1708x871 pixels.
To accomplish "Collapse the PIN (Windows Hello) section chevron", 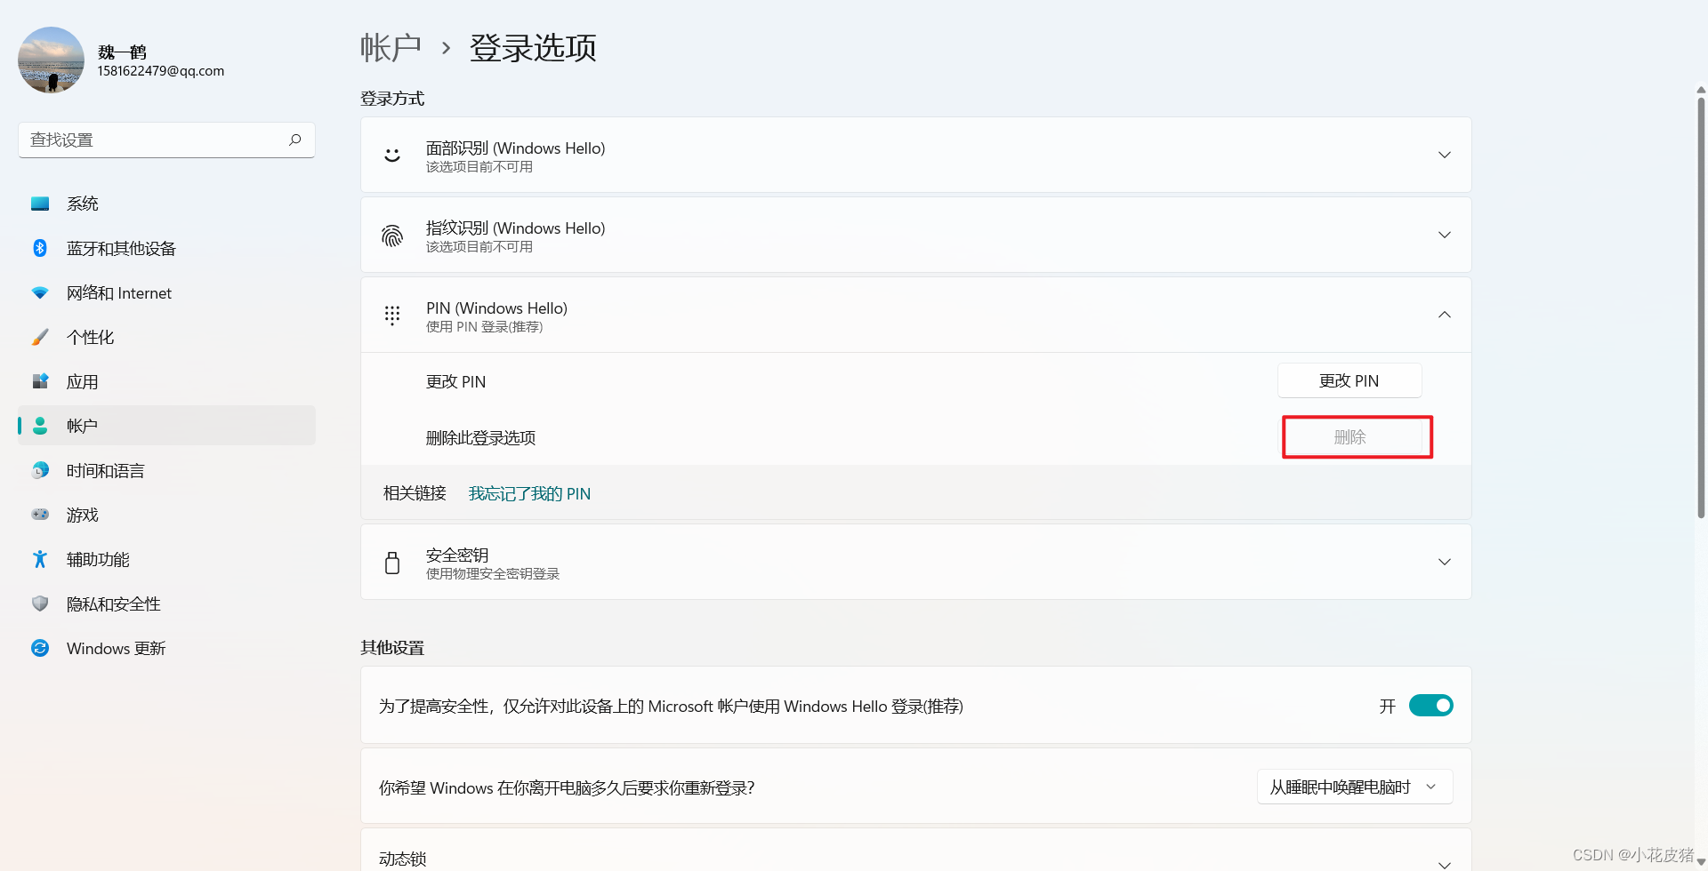I will pos(1445,315).
